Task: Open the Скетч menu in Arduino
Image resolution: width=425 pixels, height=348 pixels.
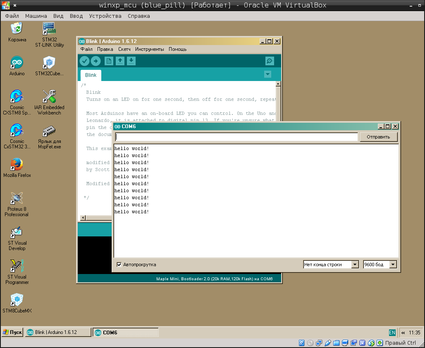Action: coord(124,49)
